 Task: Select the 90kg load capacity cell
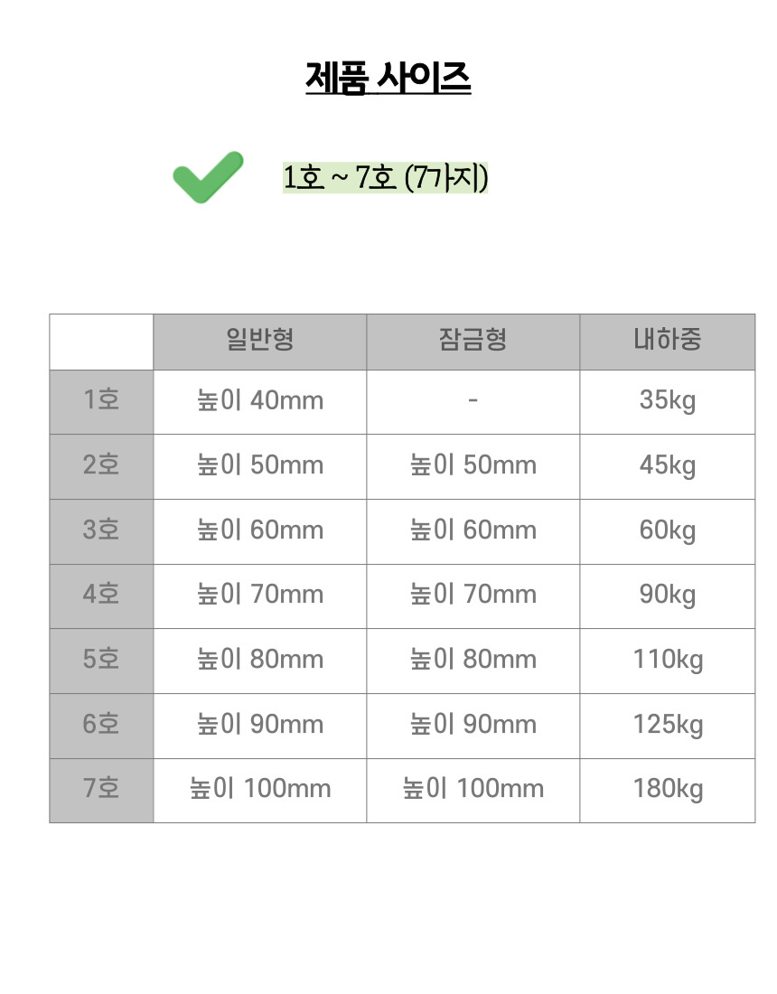point(667,595)
